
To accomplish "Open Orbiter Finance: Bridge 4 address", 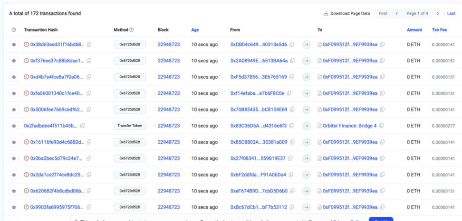I will tap(350, 125).
